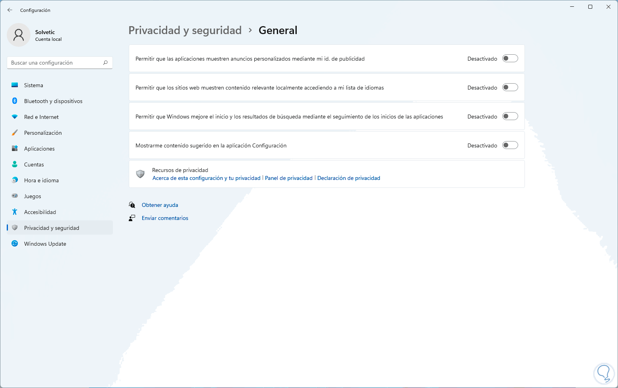Open the Aplicaciones settings section
This screenshot has height=388, width=618.
coord(39,149)
